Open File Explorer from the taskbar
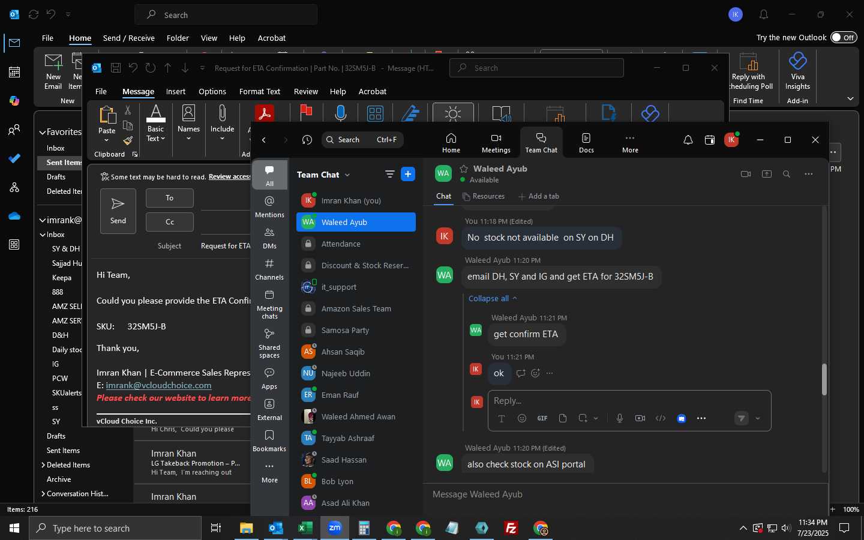Viewport: 864px width, 540px height. click(x=247, y=528)
